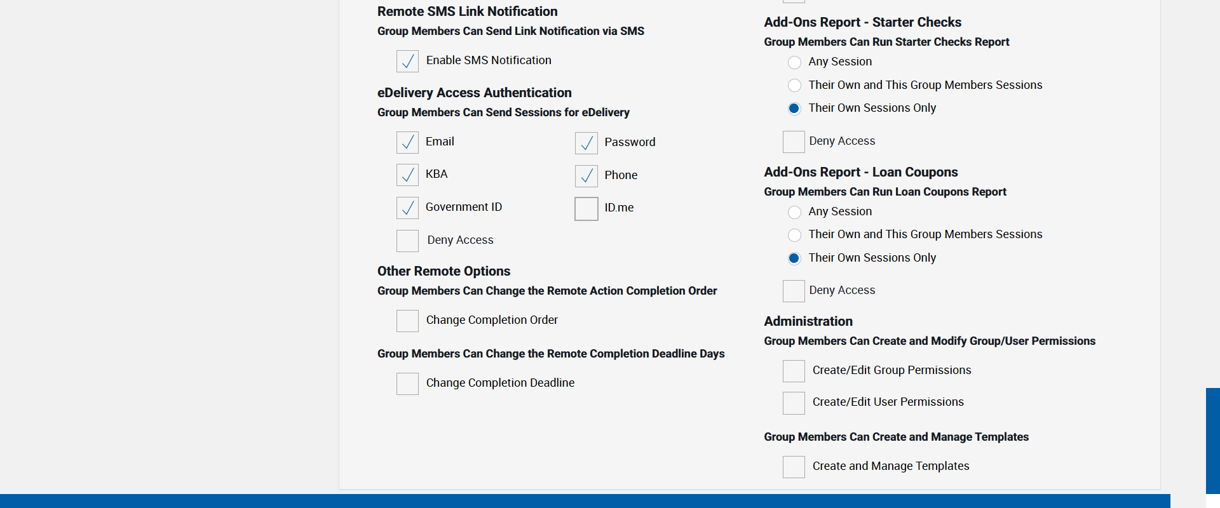Select Any Session for Loan Coupons report
Image resolution: width=1220 pixels, height=508 pixels.
pyautogui.click(x=794, y=212)
